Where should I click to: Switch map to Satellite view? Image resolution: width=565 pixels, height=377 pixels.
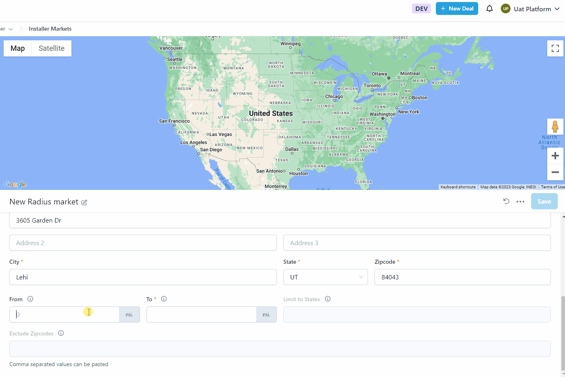(x=51, y=48)
